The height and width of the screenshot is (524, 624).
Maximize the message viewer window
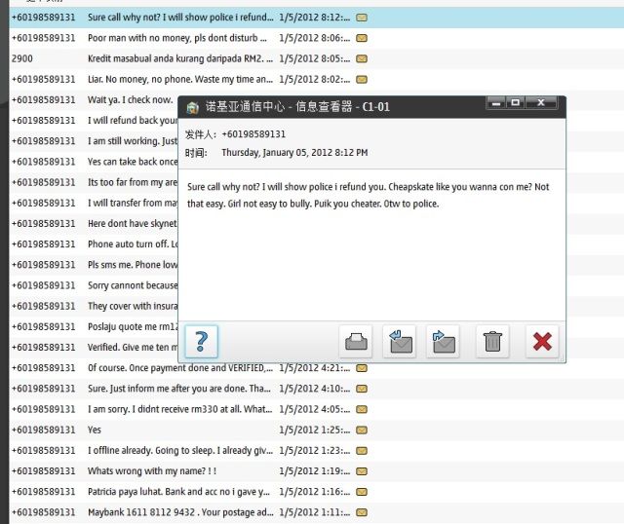515,101
